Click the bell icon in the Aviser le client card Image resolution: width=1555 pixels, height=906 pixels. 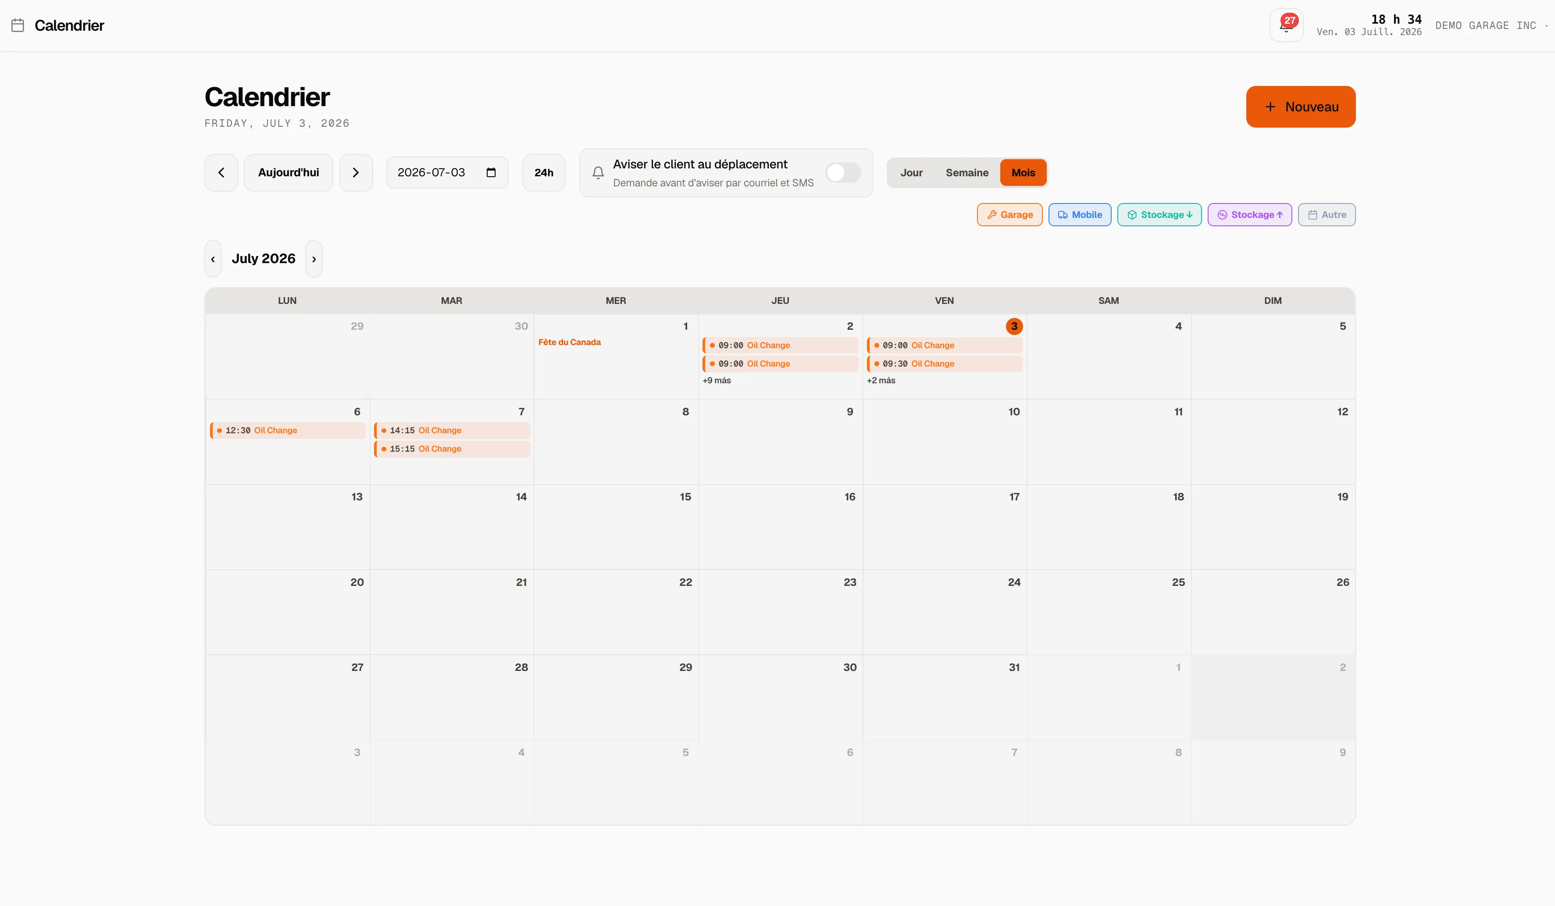(x=598, y=173)
